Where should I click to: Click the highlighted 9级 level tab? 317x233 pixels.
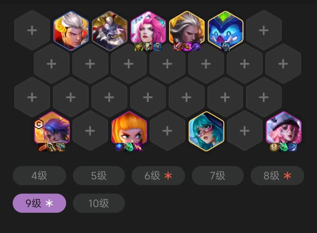tap(39, 203)
